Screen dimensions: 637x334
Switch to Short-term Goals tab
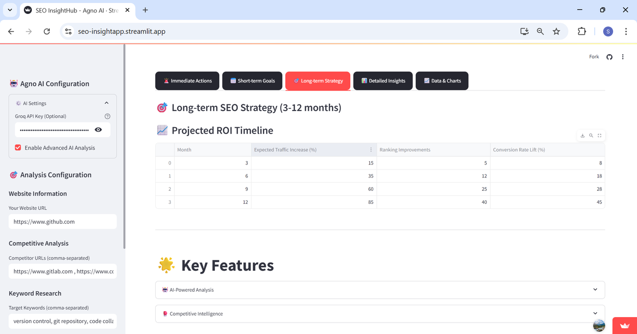[x=252, y=81]
